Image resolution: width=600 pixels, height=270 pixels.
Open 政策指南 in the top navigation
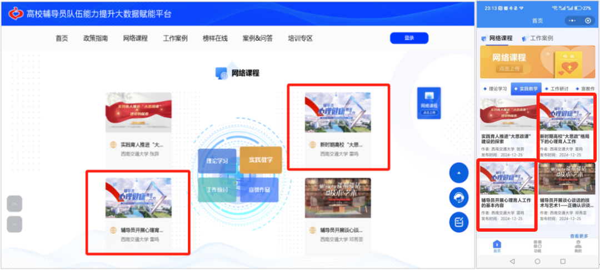[96, 38]
